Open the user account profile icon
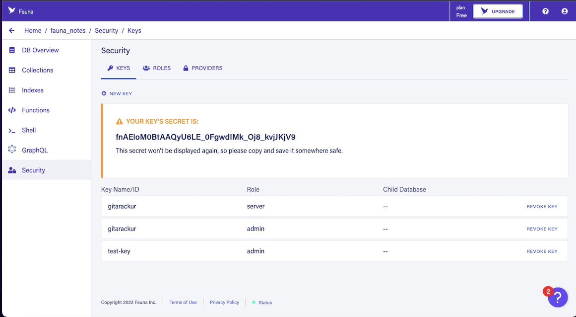This screenshot has width=576, height=317. [x=565, y=11]
